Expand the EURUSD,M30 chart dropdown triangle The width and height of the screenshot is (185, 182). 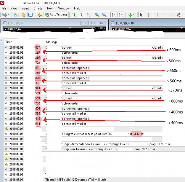113,29
